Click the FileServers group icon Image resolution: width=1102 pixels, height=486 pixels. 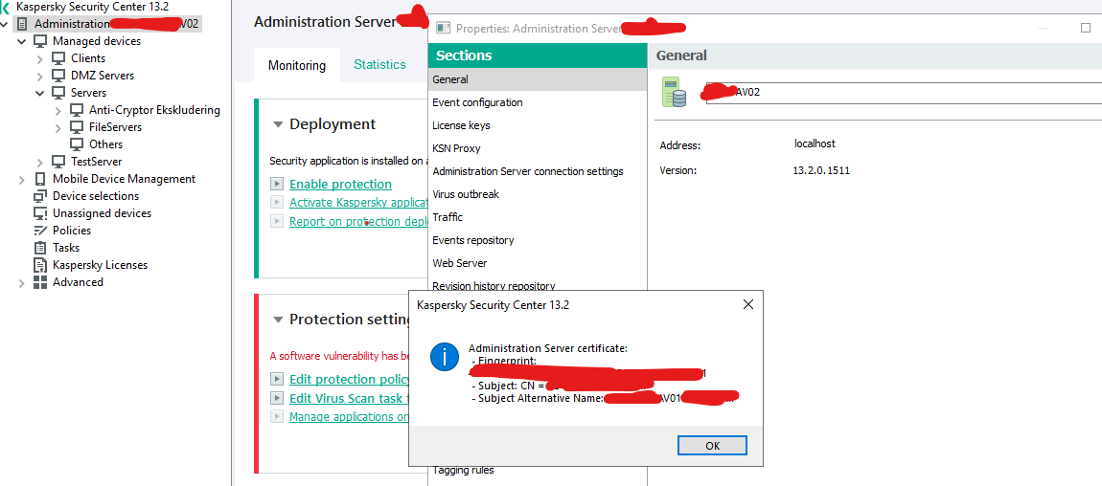coord(77,127)
